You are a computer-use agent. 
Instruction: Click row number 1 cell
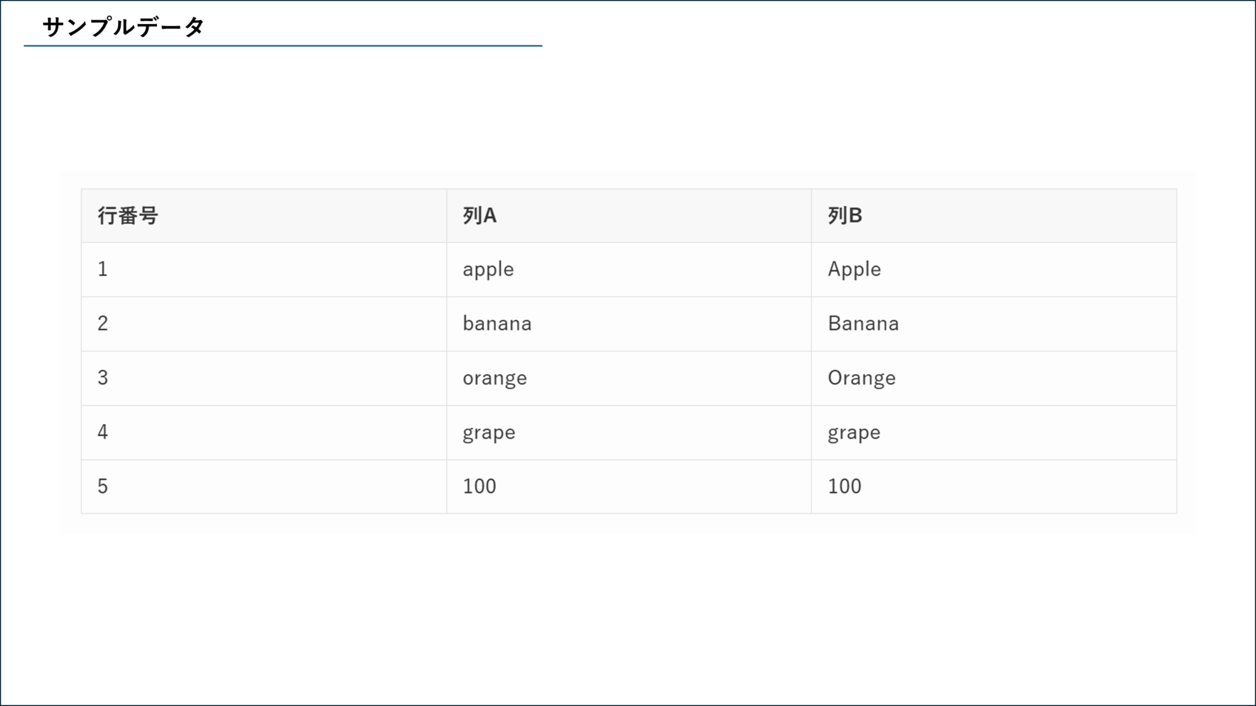coord(103,269)
